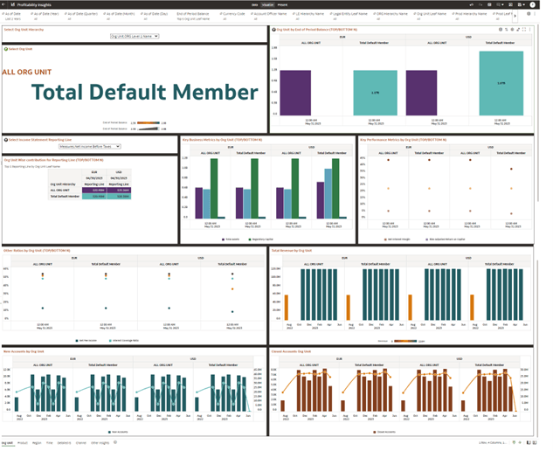
Task: Click the rightmost layout icon in the status bar
Action: point(536,442)
